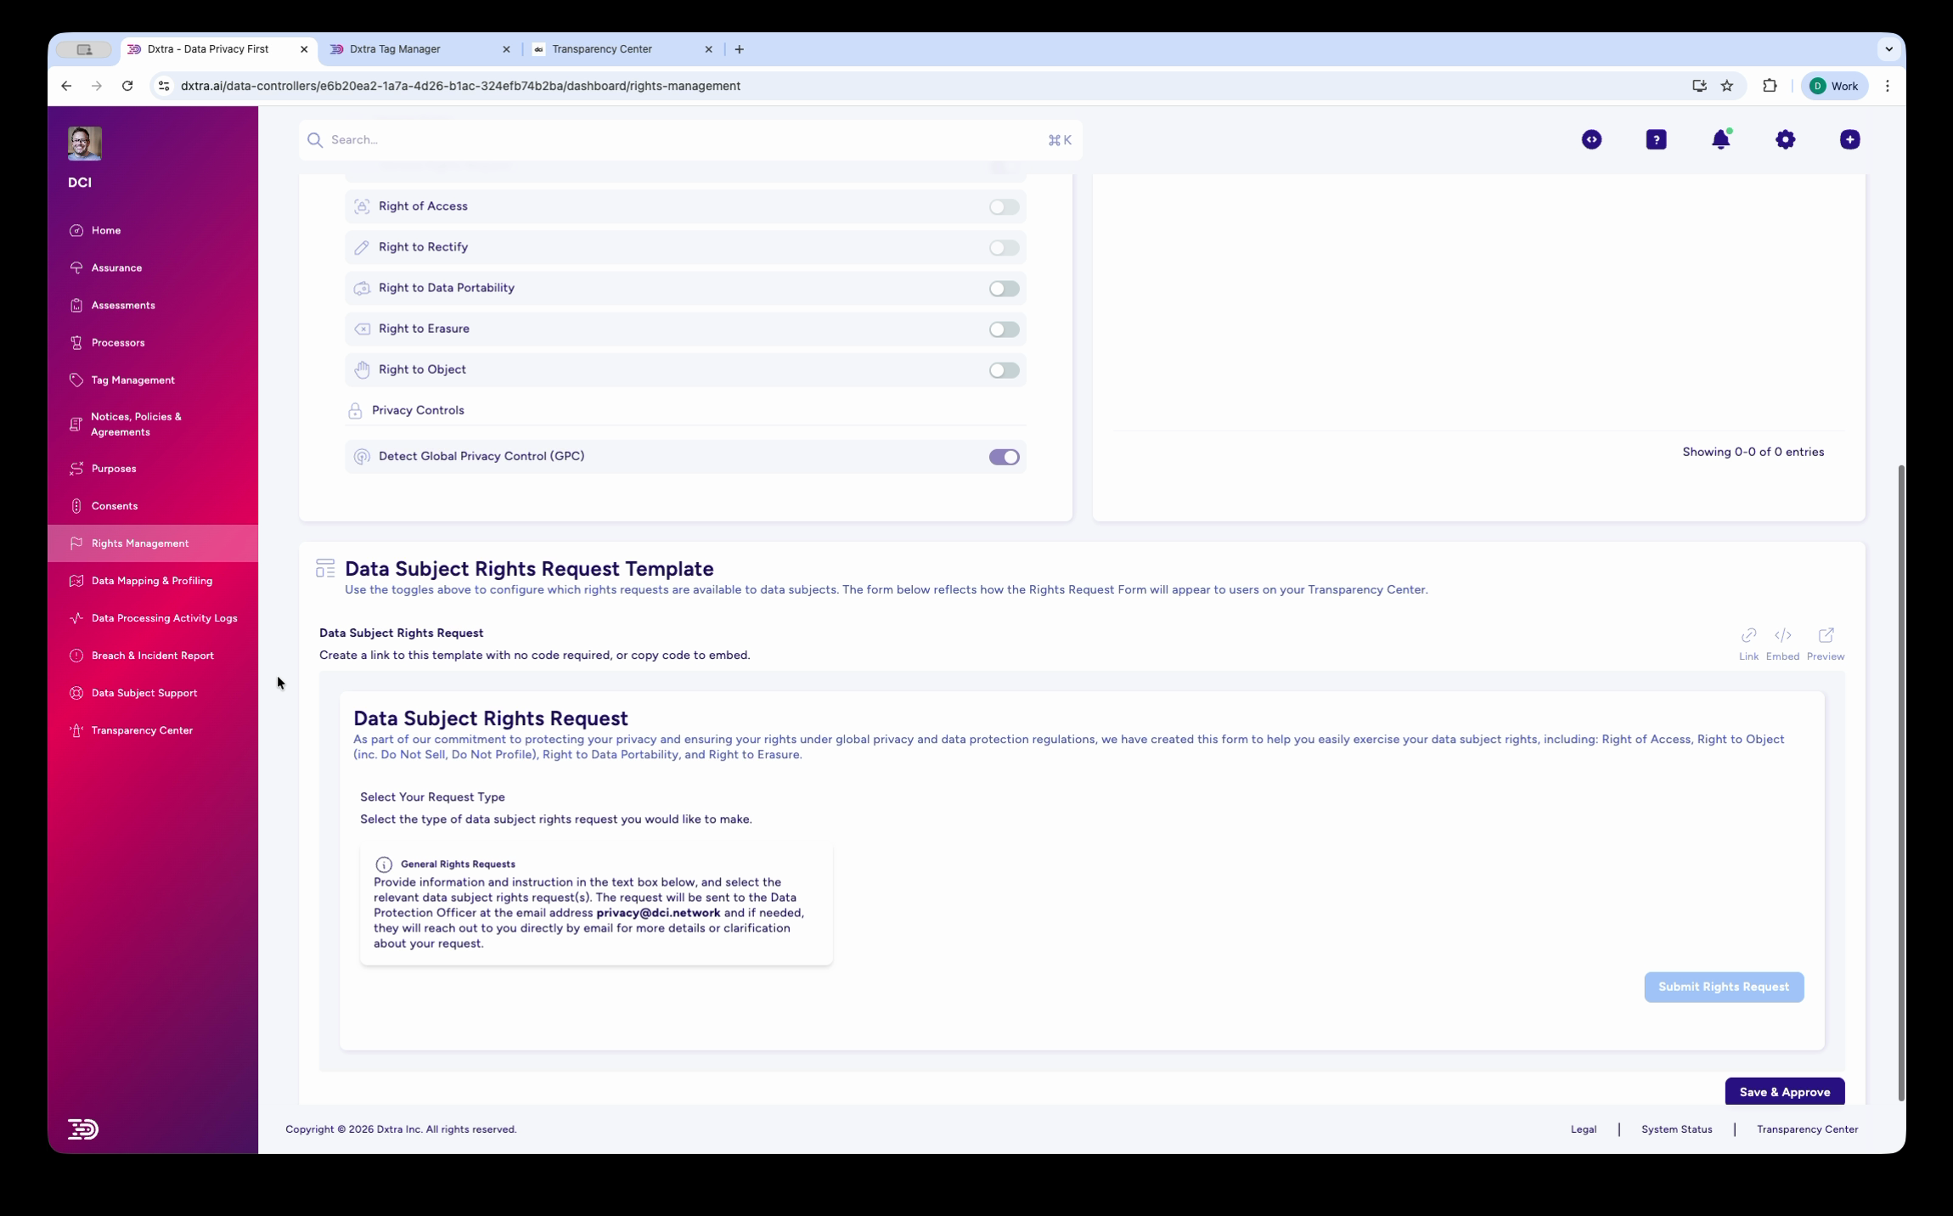Toggle Right to Data Portability switch
This screenshot has height=1216, width=1953.
[1004, 289]
